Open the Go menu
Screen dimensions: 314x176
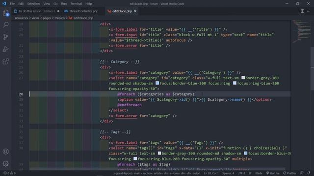[55, 3]
